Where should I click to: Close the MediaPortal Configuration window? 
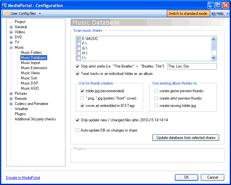pyautogui.click(x=226, y=5)
